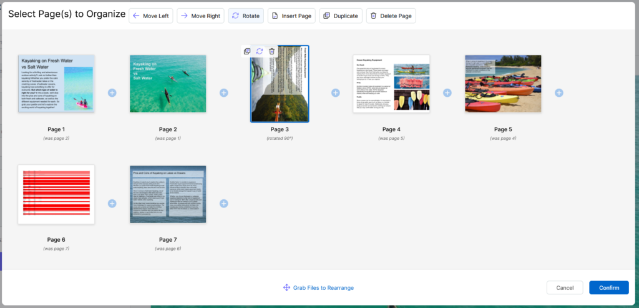Click the Rotate toolbar button
This screenshot has width=639, height=308.
coord(246,16)
